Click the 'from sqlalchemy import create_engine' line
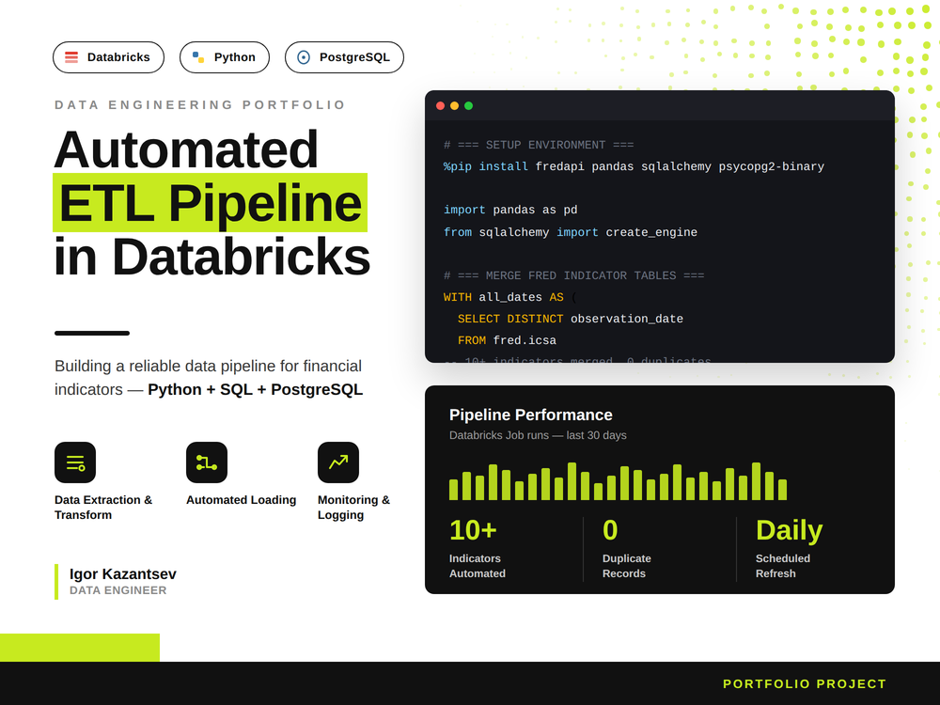The height and width of the screenshot is (705, 940). pyautogui.click(x=571, y=232)
